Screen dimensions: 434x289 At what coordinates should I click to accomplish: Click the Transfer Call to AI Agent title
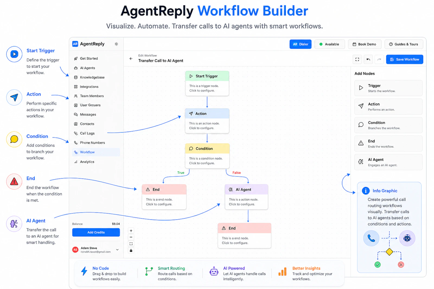(161, 61)
